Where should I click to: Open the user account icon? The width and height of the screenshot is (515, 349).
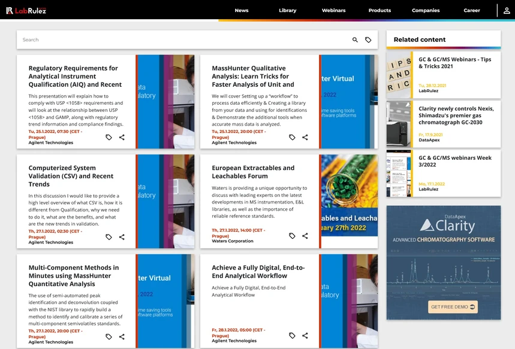pos(507,11)
